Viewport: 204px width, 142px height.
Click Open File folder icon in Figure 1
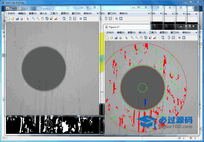13,19
